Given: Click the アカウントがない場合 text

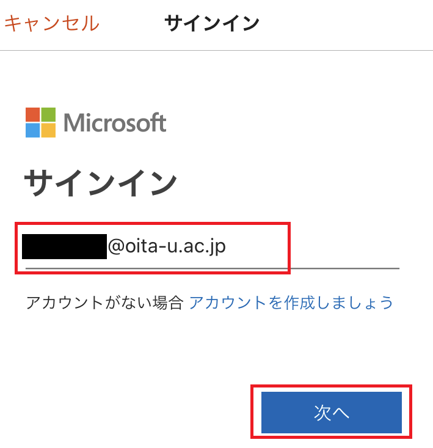Looking at the screenshot, I should click(104, 303).
